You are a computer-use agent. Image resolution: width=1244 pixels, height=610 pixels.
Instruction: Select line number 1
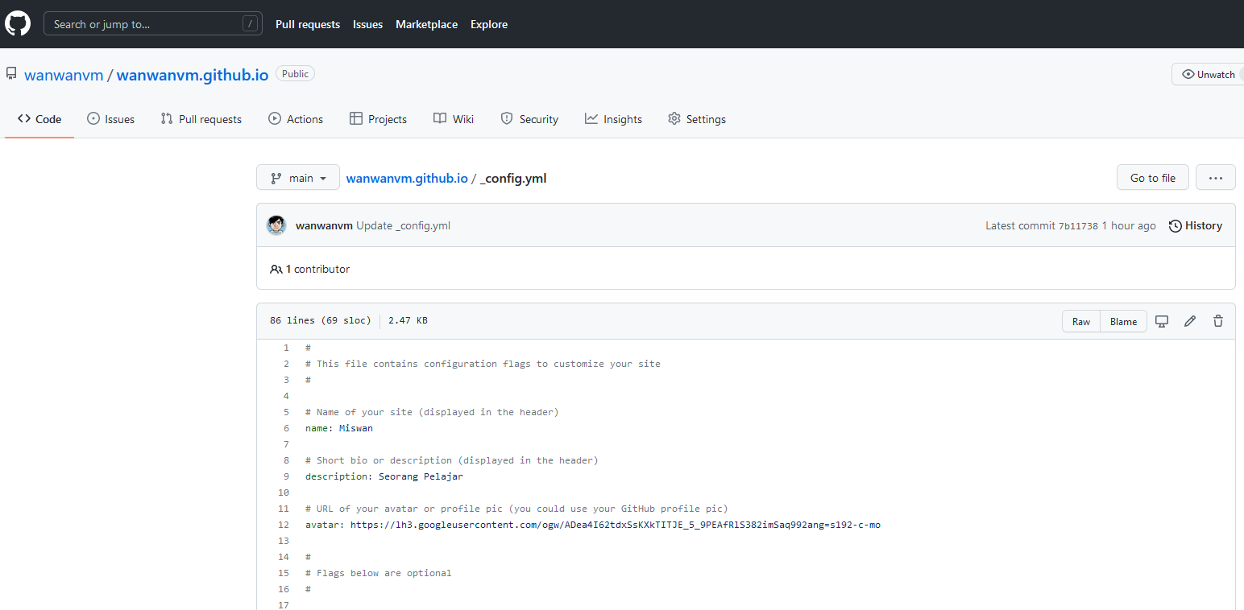tap(285, 348)
